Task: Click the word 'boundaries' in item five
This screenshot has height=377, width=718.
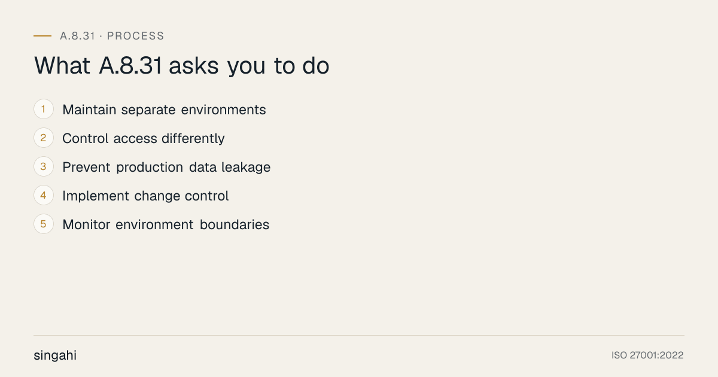Action: 235,225
